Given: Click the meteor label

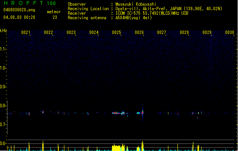Looking at the screenshot, I should coord(54,12).
